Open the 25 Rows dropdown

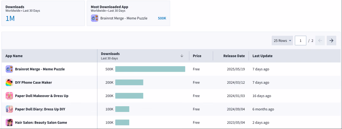pyautogui.click(x=282, y=40)
